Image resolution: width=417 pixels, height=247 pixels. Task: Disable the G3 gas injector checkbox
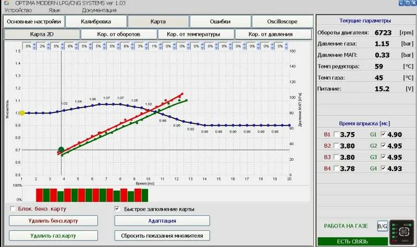pos(384,157)
